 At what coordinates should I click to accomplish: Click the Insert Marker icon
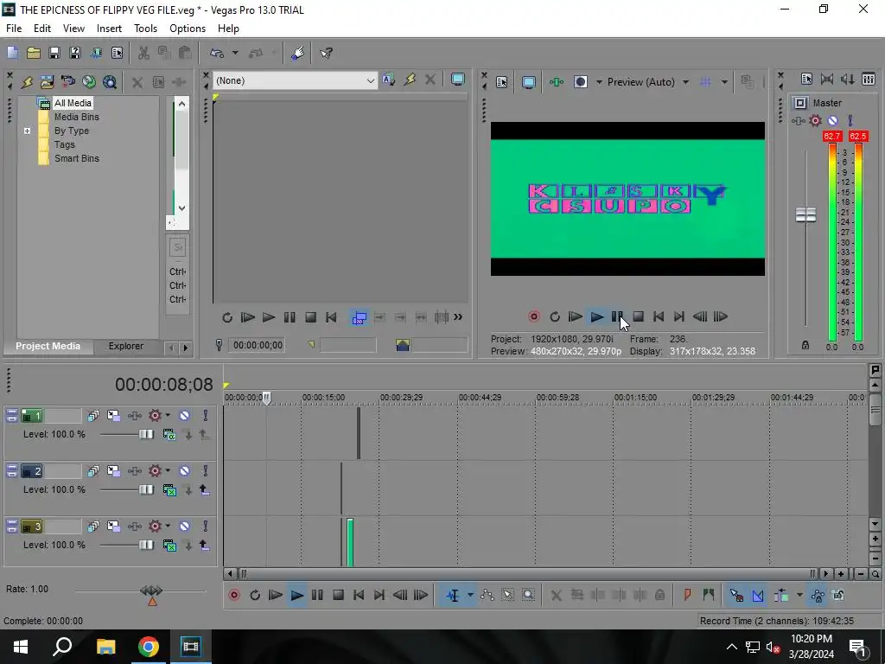click(x=687, y=595)
